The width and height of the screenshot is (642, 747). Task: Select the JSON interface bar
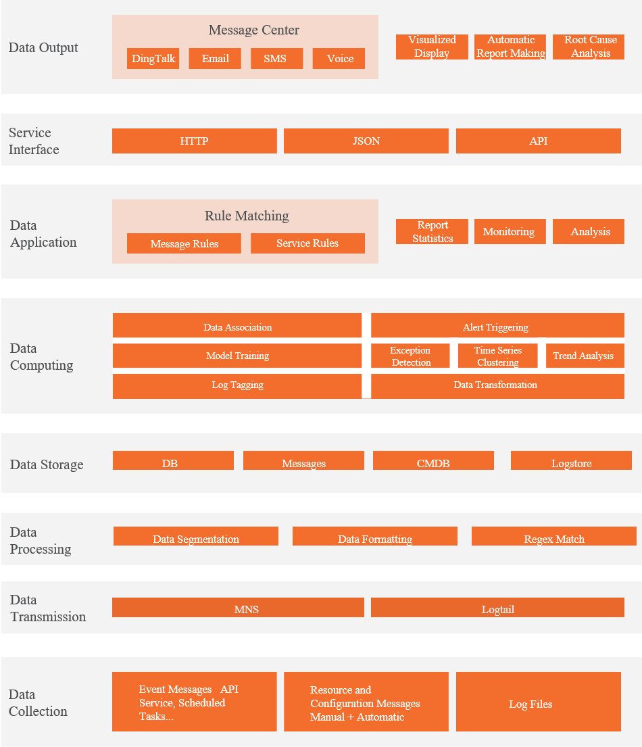pos(366,141)
